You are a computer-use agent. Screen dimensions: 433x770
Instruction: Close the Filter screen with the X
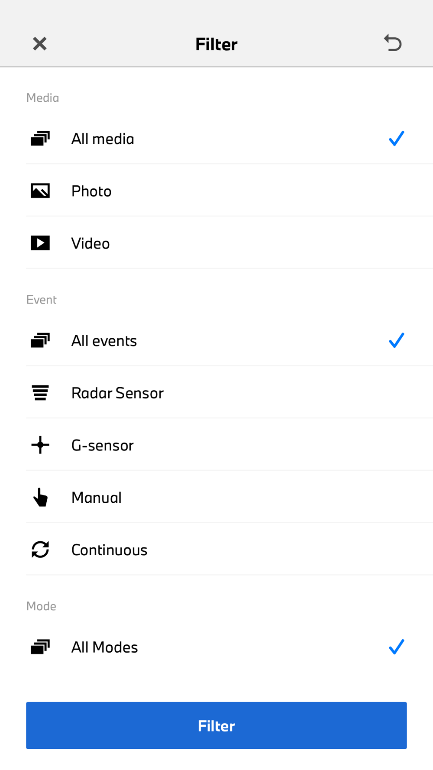40,43
